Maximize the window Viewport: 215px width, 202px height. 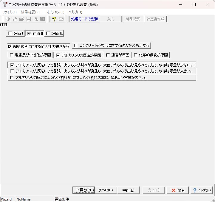pyautogui.click(x=194, y=4)
